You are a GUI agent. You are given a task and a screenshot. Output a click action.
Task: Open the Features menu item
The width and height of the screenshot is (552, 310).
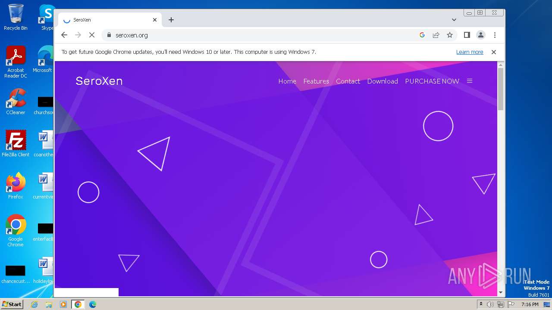pyautogui.click(x=316, y=81)
